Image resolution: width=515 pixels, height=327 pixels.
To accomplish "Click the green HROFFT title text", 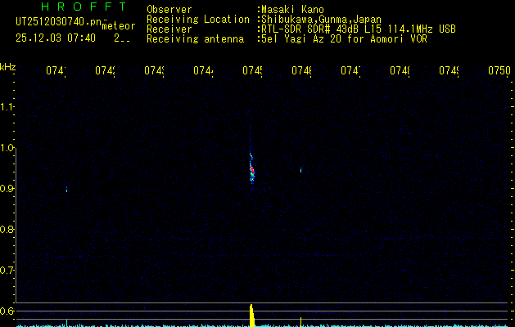I will (84, 7).
